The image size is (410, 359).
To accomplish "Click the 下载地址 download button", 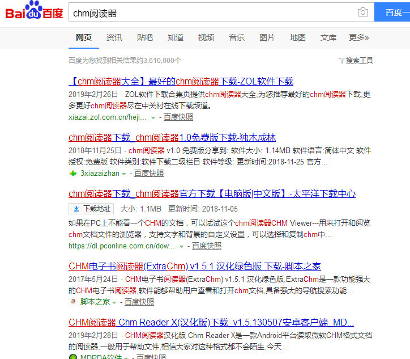I will [x=91, y=209].
